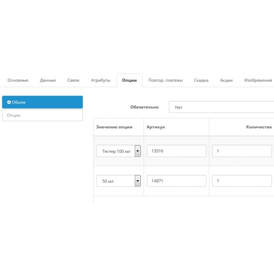This screenshot has width=274, height=274.
Task: Edit quantity field in Тестер 100 мл row
Action: point(242,151)
